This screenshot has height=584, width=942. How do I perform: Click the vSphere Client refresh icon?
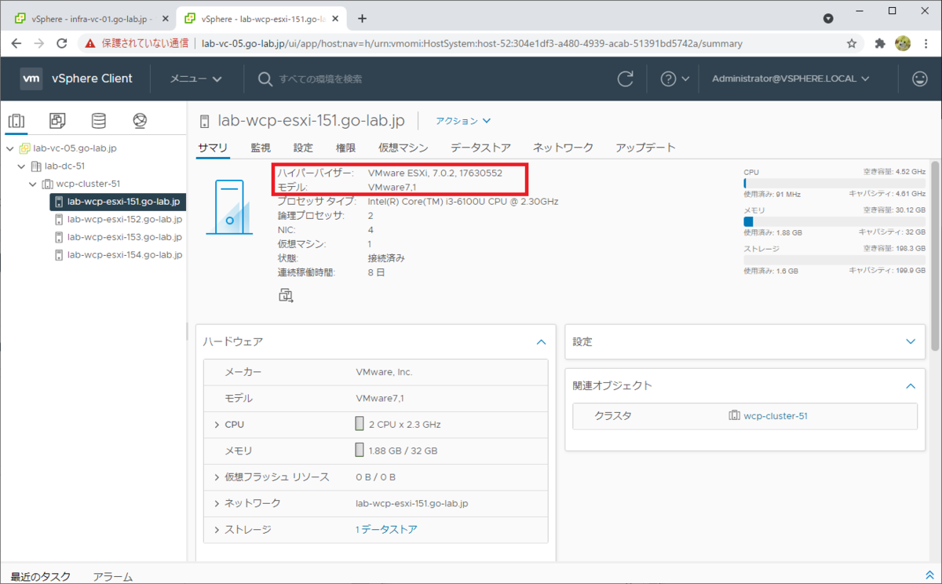point(626,78)
